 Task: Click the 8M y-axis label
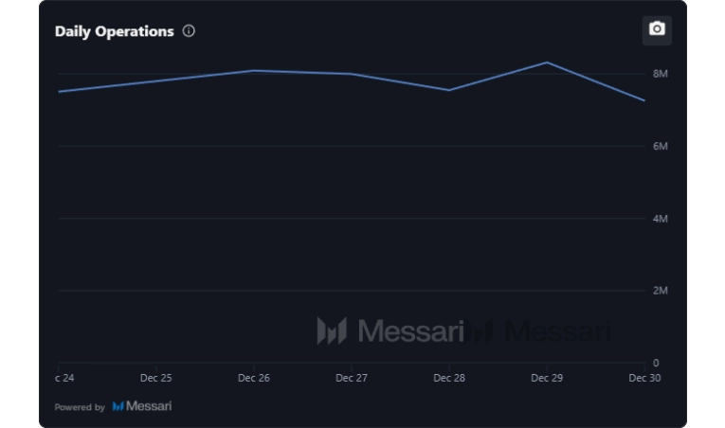point(661,74)
